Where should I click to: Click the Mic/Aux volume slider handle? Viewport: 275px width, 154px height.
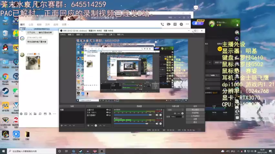147,124
